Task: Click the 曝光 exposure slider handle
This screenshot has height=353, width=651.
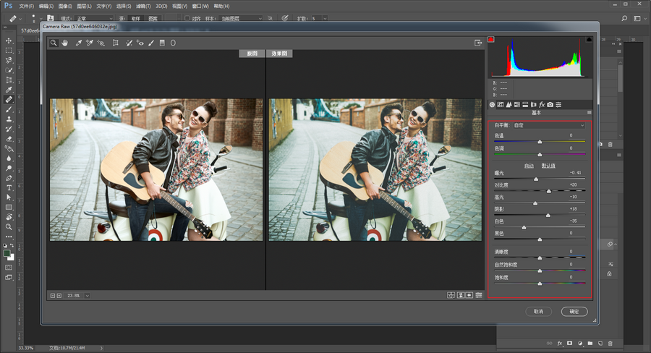Action: coord(536,179)
